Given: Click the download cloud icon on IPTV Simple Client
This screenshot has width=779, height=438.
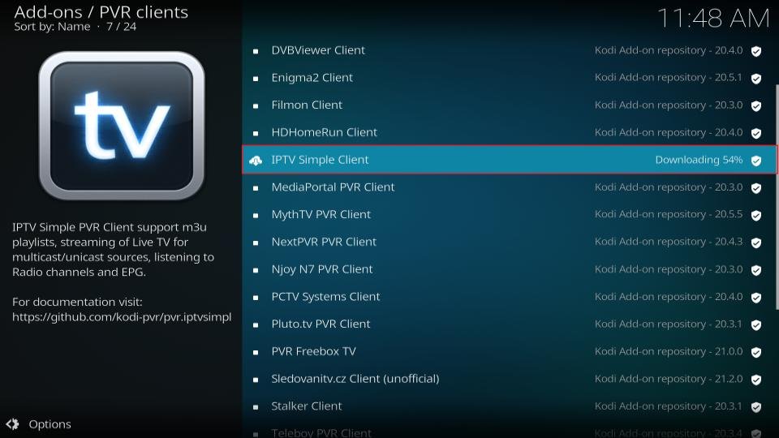Looking at the screenshot, I should point(256,161).
